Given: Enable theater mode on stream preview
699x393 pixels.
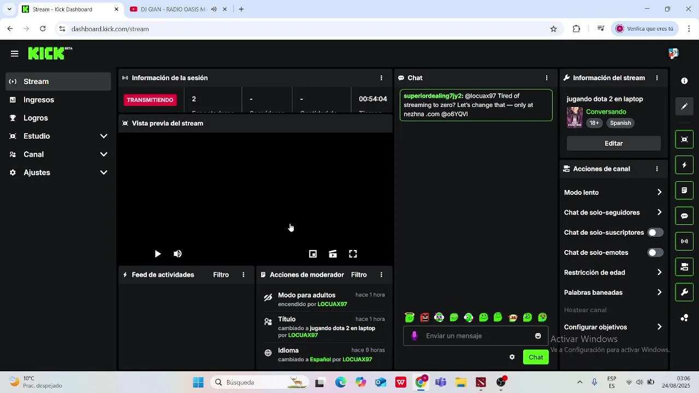Looking at the screenshot, I should coord(333,254).
